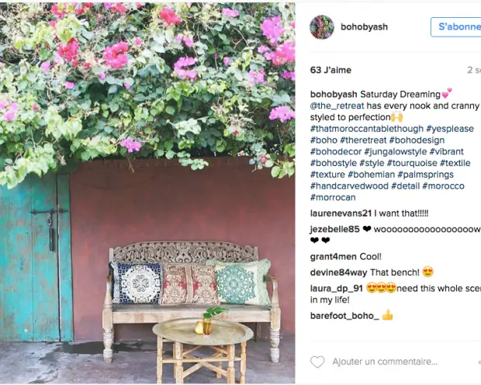
Task: Open bohobyash username in header
Action: coord(364,27)
